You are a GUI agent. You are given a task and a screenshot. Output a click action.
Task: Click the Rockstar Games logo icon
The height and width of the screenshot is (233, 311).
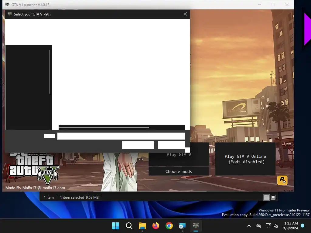tap(282, 180)
